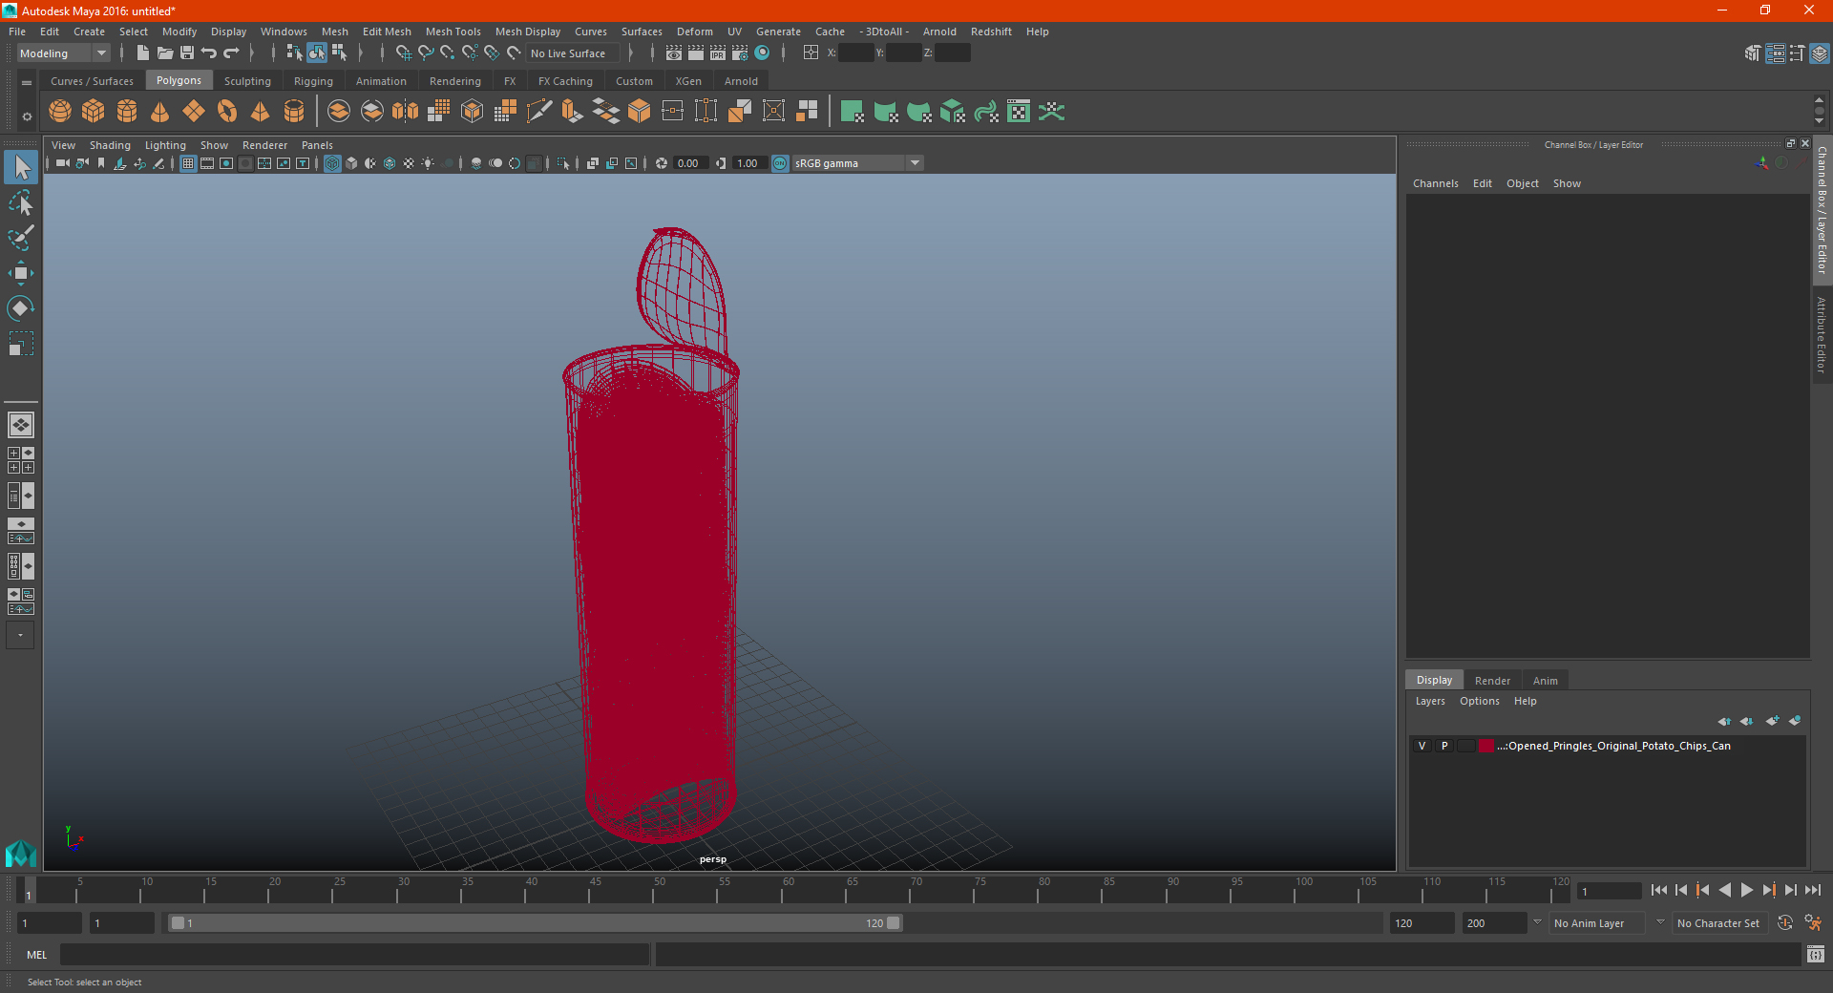Activate the Lasso Select tool

tap(21, 203)
